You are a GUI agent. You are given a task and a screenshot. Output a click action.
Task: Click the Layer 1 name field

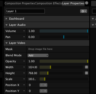pos(25,11)
